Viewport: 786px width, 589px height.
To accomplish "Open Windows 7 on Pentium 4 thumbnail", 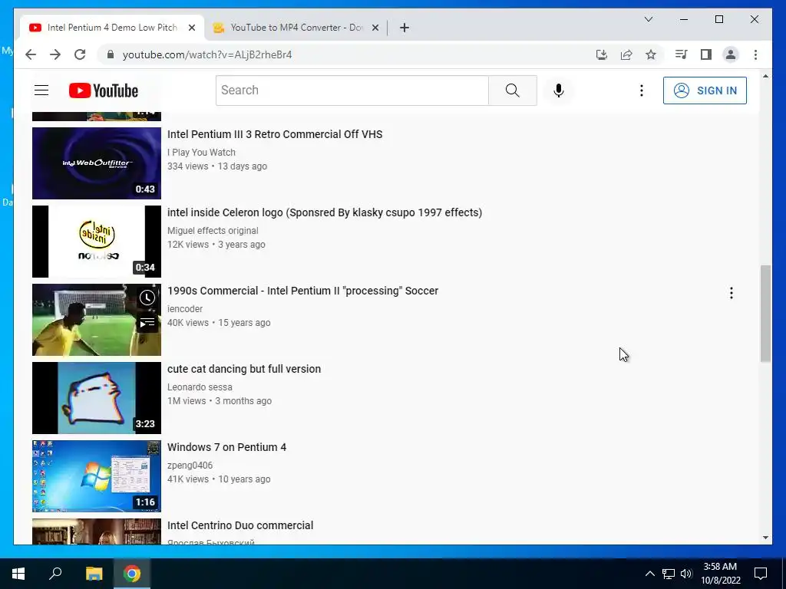I will pos(97,476).
